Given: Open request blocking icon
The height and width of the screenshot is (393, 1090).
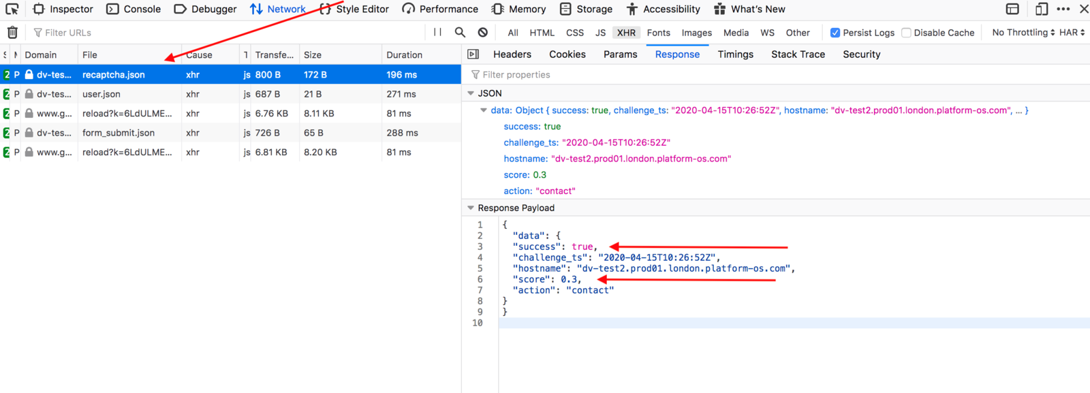Looking at the screenshot, I should (482, 32).
